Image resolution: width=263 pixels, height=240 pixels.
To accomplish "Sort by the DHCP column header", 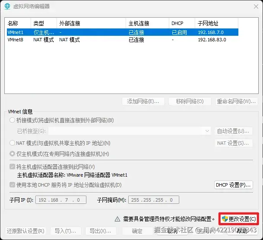I will pos(182,23).
